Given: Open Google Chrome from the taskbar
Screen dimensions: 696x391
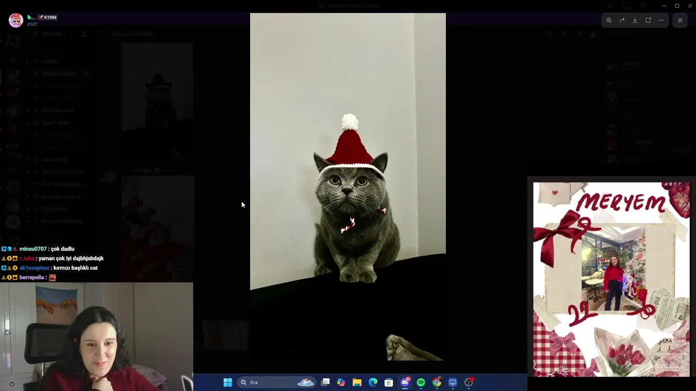Looking at the screenshot, I should click(437, 382).
